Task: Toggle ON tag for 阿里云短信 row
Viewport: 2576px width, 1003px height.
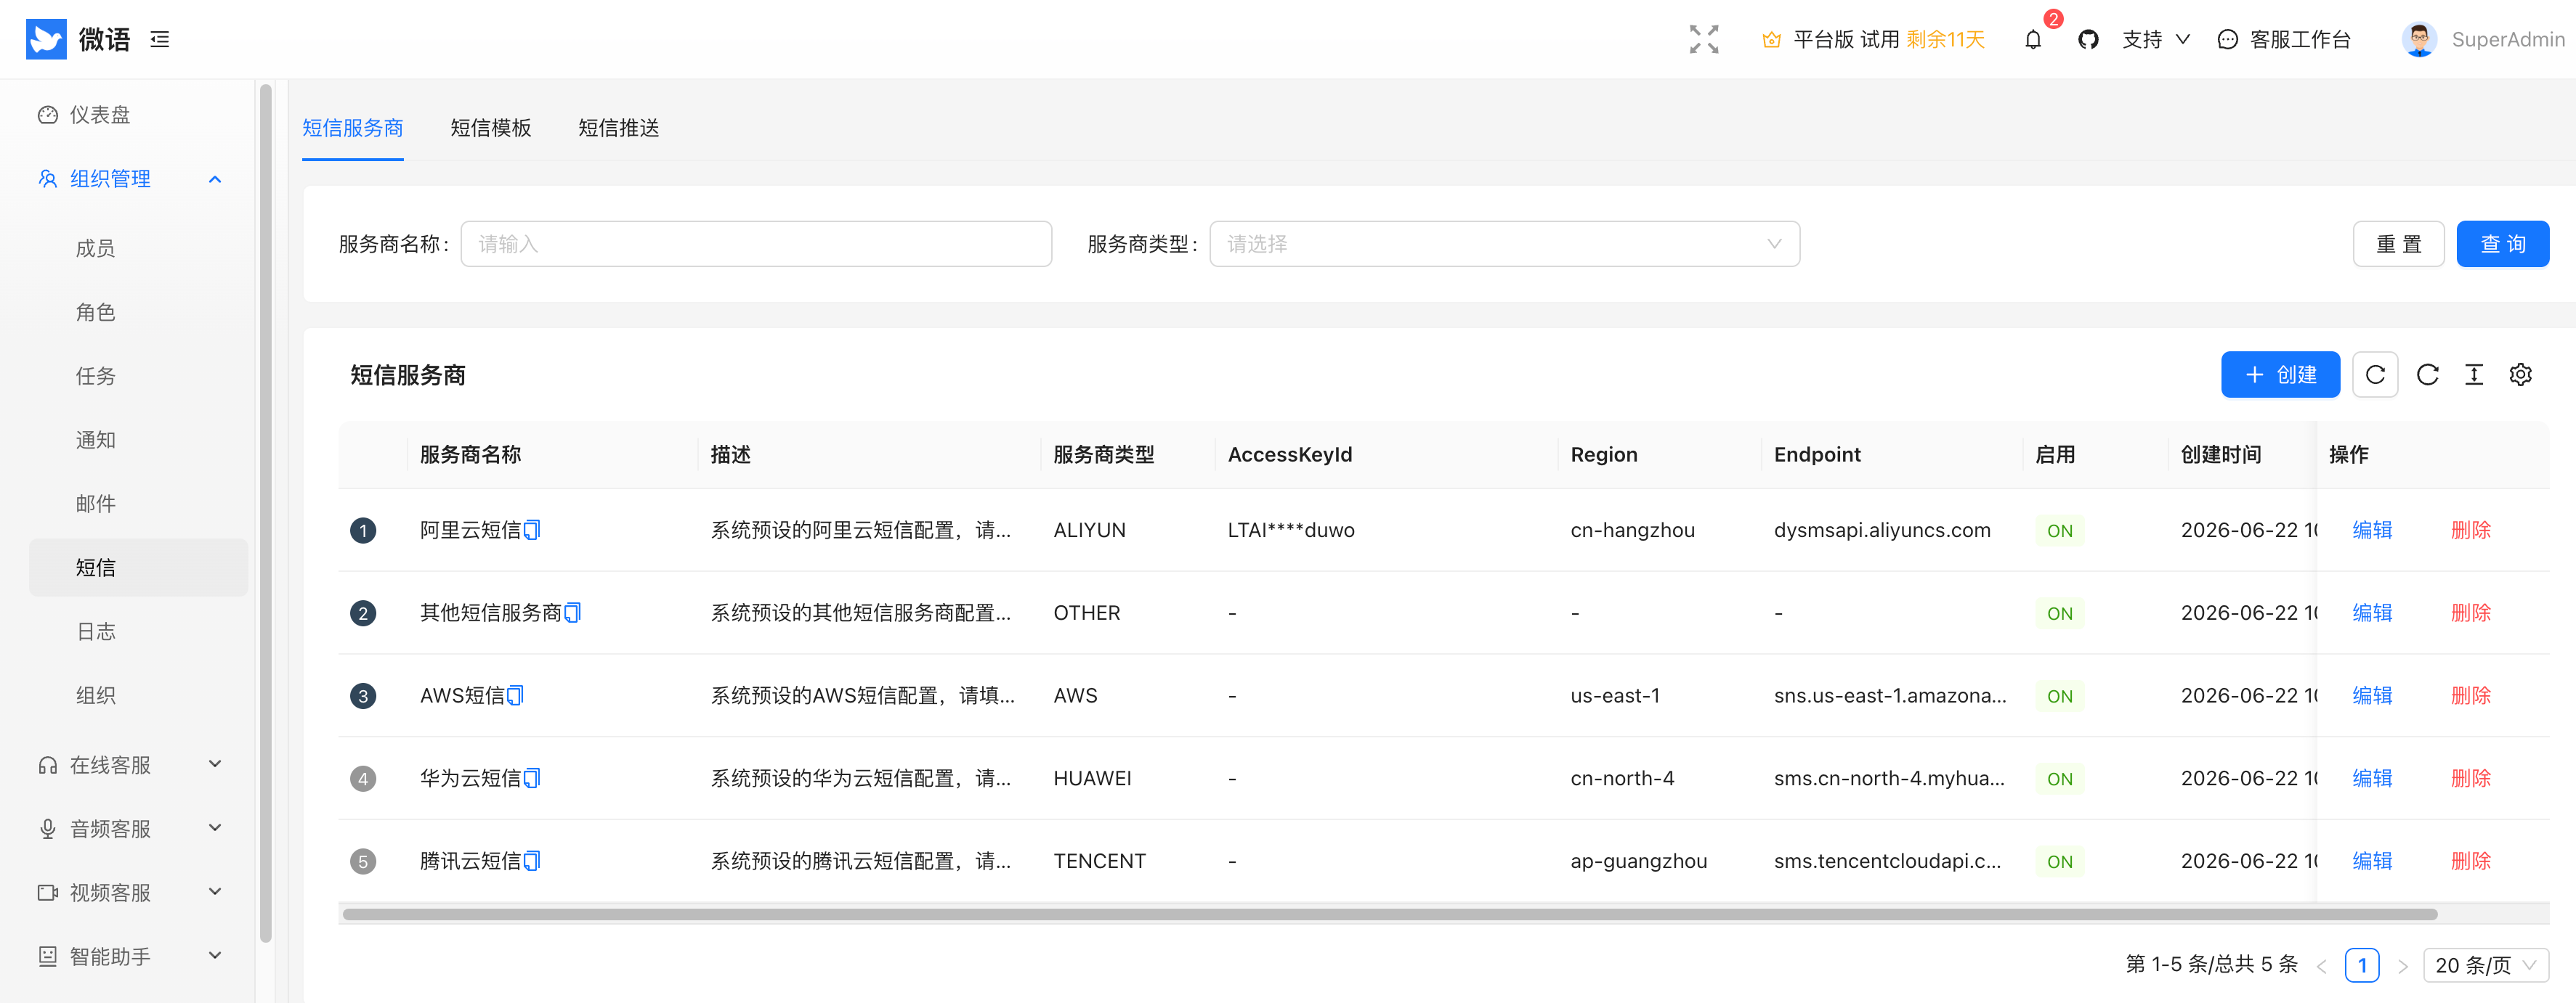Action: (2059, 531)
